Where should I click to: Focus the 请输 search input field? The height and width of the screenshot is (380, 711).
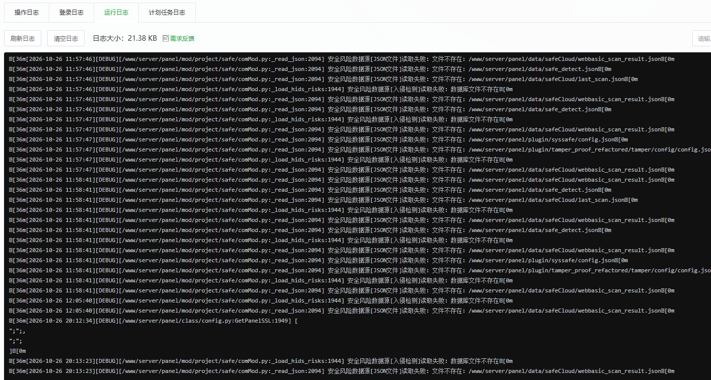coord(702,38)
